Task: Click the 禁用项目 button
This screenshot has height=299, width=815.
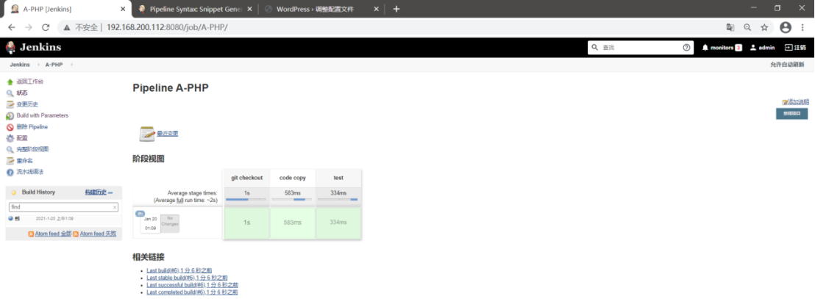Action: [x=791, y=114]
